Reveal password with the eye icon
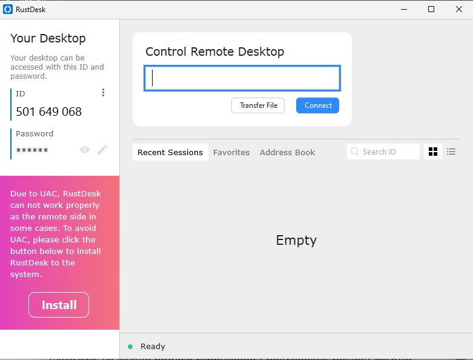Viewport: 473px width, 360px height. (x=85, y=150)
